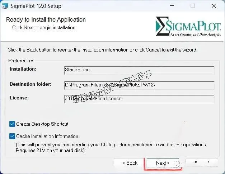
Task: Click the SigmaPlot logo image
Action: [188, 26]
